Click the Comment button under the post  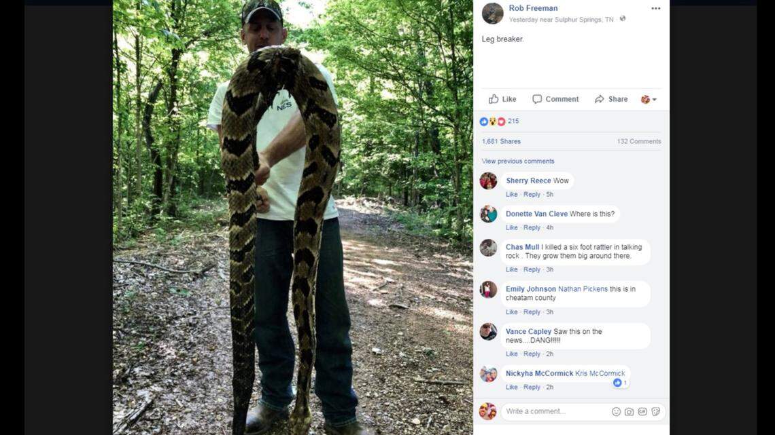click(x=555, y=99)
